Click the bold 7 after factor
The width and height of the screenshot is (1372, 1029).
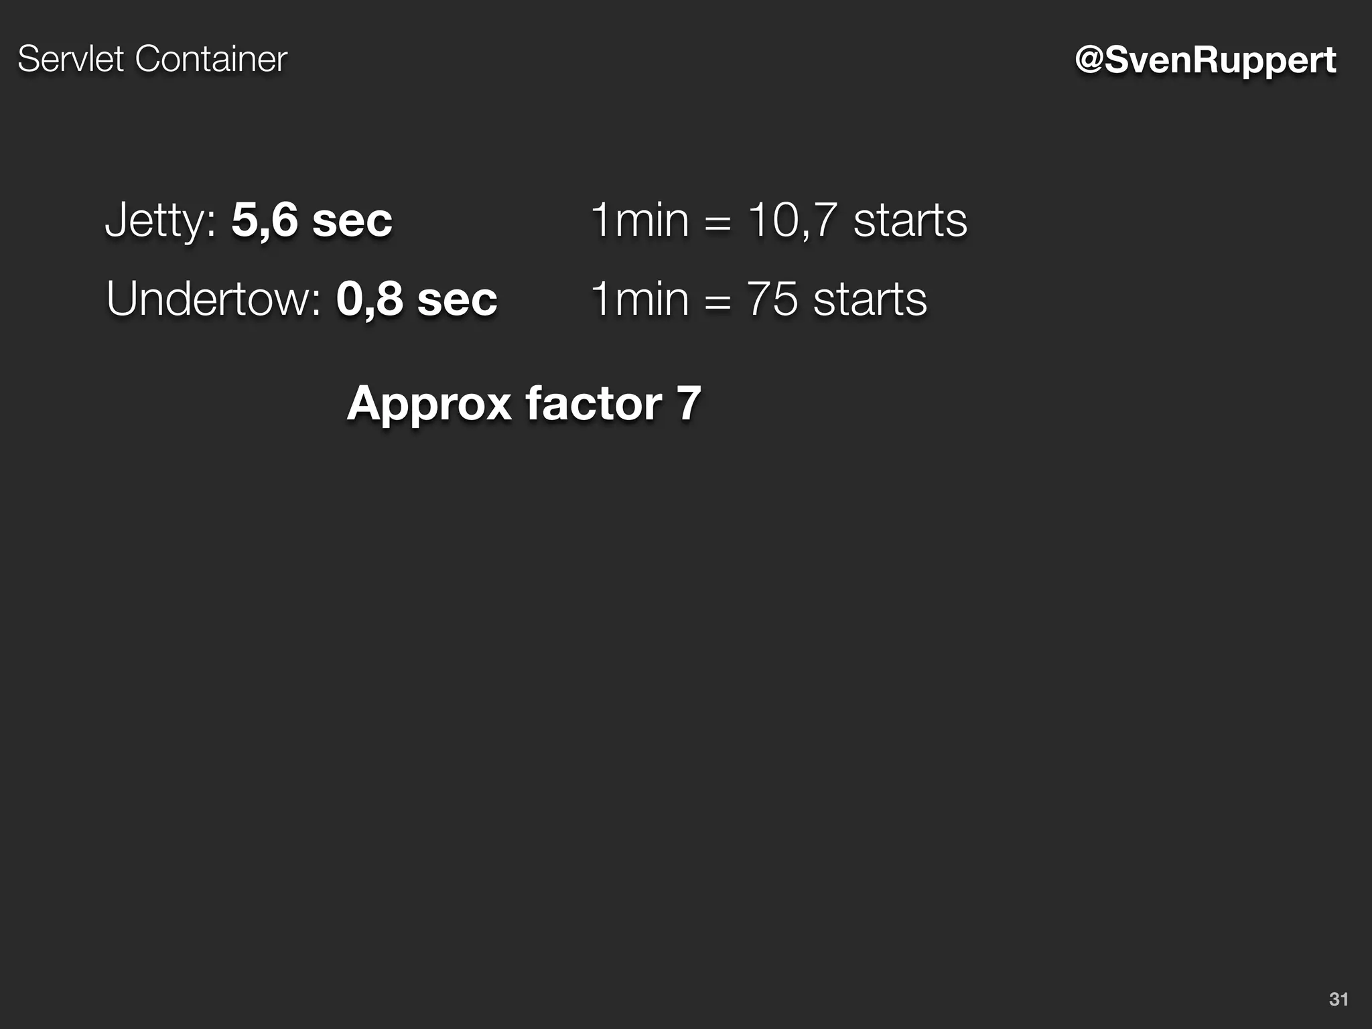pyautogui.click(x=689, y=403)
